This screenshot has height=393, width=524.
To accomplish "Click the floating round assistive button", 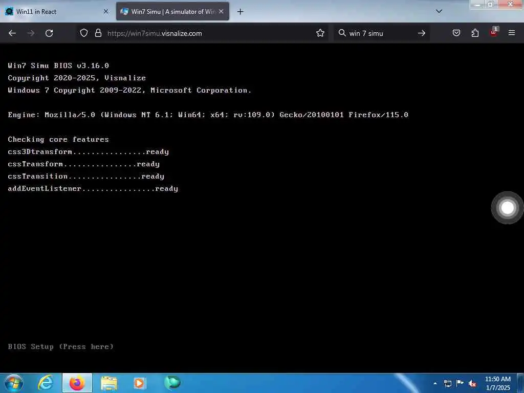I will 507,208.
